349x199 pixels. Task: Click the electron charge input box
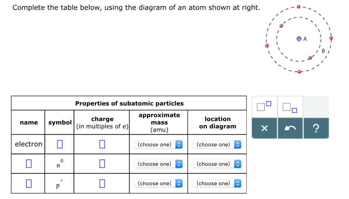click(x=102, y=144)
